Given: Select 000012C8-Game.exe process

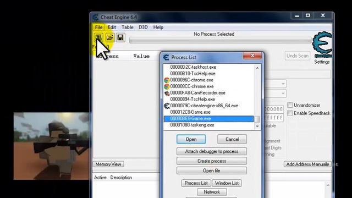Looking at the screenshot, I should [190, 112].
